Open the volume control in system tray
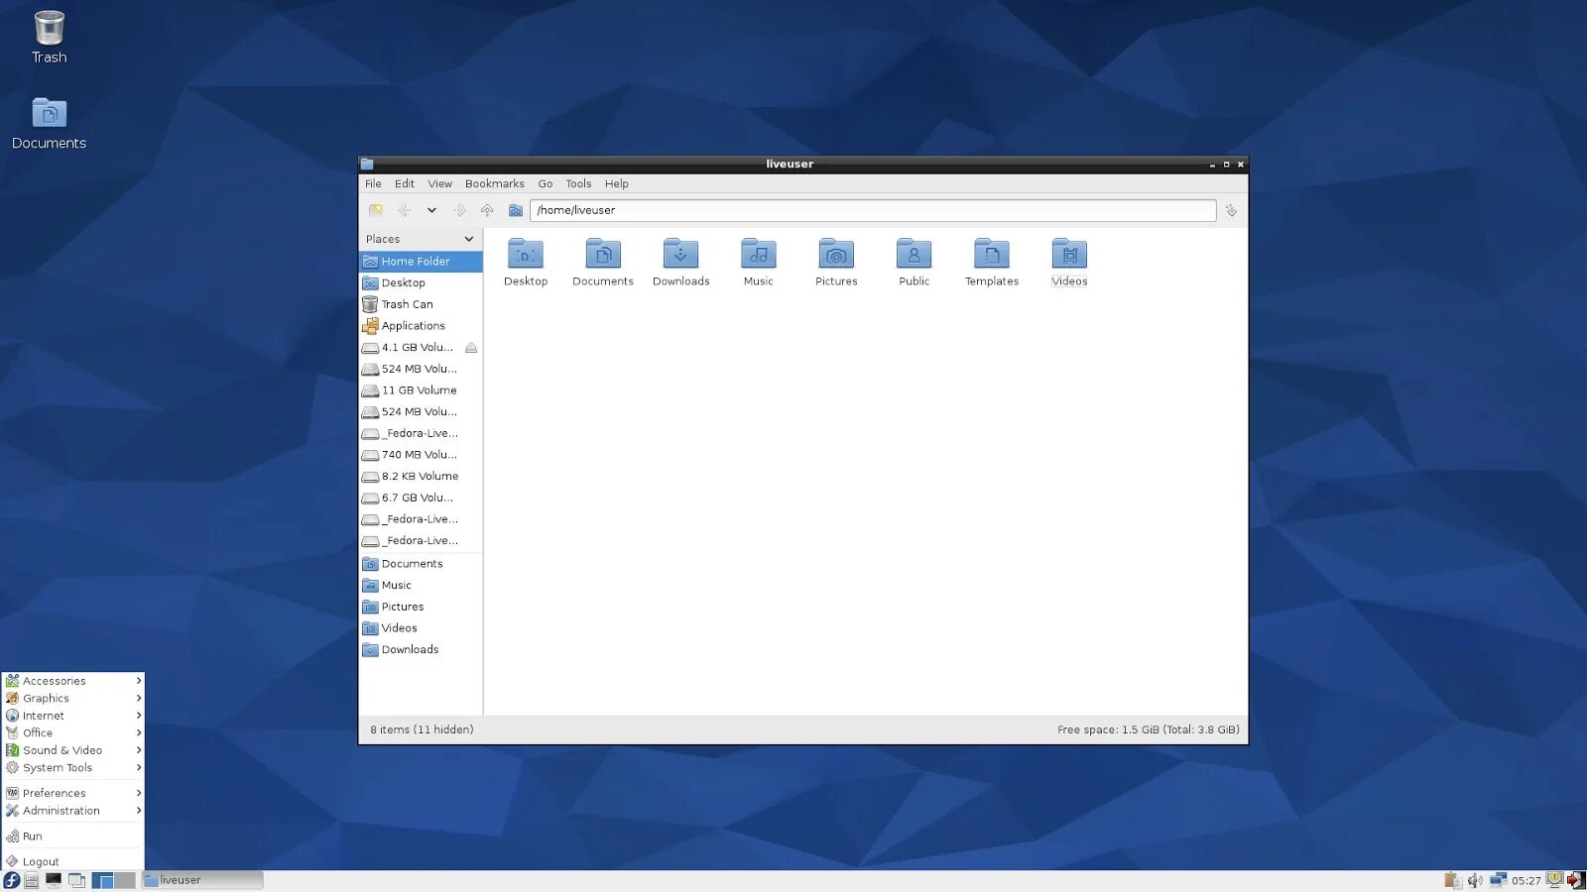The height and width of the screenshot is (892, 1587). (1475, 880)
